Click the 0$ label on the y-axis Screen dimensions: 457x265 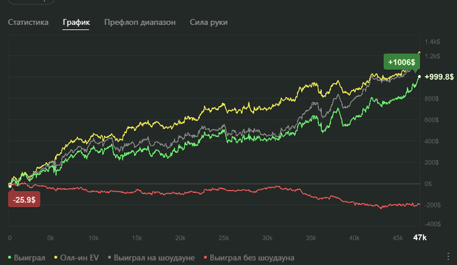(x=430, y=184)
